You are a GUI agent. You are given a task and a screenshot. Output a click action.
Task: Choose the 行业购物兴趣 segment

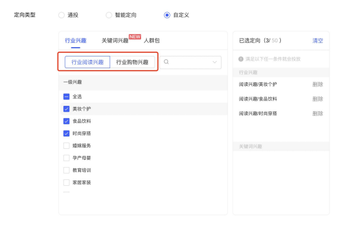(132, 62)
